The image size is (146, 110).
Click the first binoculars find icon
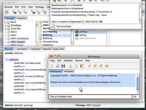14,13
